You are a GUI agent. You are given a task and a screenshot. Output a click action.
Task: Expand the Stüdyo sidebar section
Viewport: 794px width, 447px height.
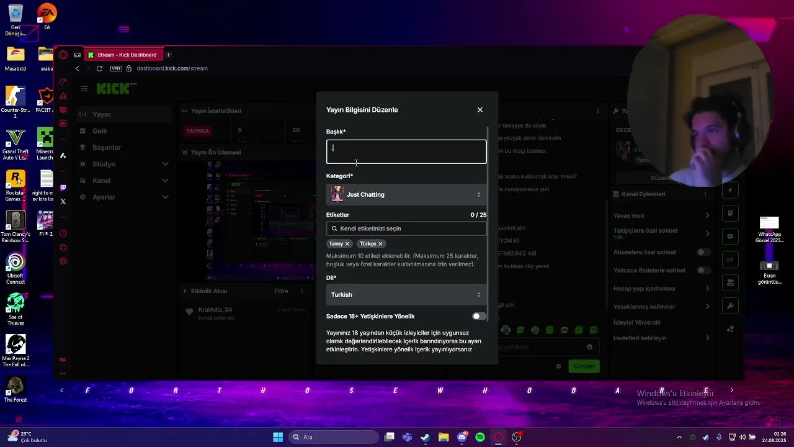(124, 164)
